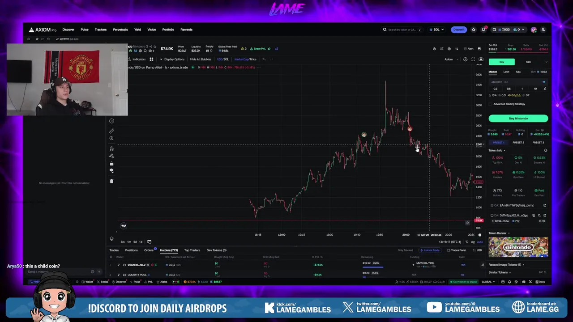Switch to the Positions tab
The image size is (573, 322).
click(131, 250)
